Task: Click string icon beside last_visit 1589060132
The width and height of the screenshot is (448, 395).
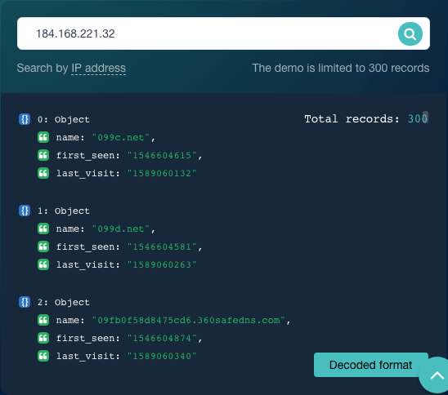Action: tap(43, 173)
